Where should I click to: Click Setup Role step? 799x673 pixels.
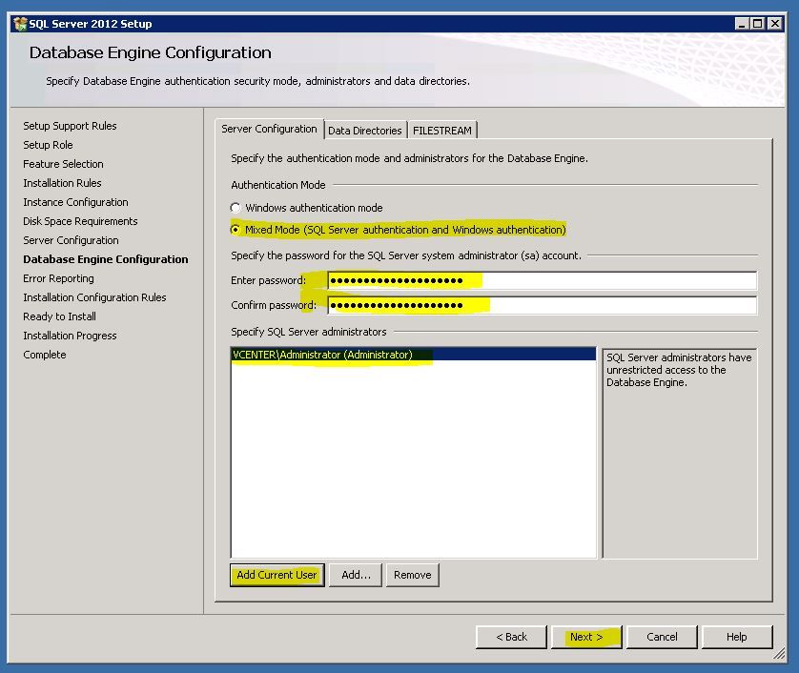coord(48,145)
